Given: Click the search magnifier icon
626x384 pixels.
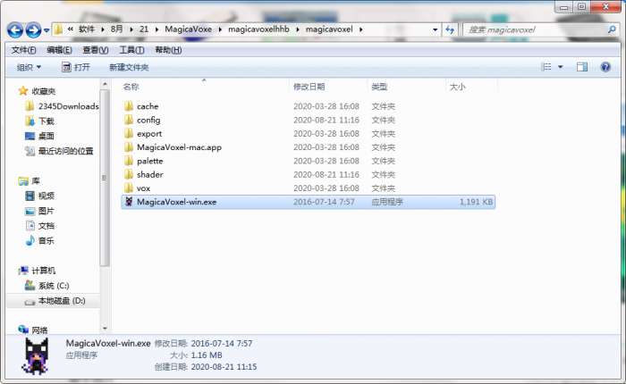Looking at the screenshot, I should [x=612, y=29].
